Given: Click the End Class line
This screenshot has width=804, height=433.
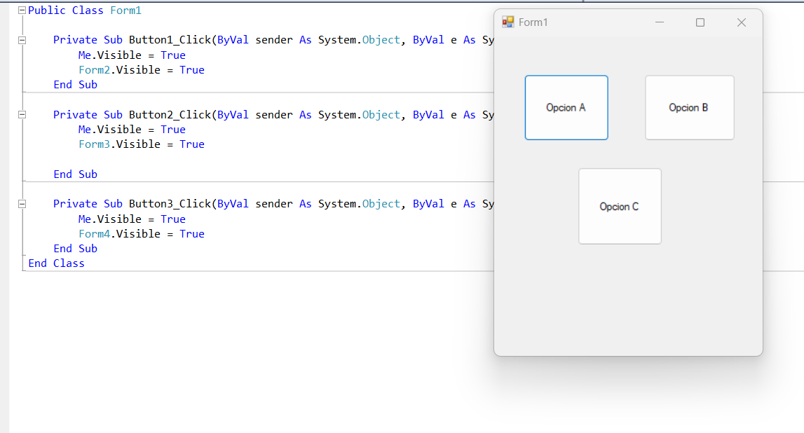Looking at the screenshot, I should (x=56, y=263).
